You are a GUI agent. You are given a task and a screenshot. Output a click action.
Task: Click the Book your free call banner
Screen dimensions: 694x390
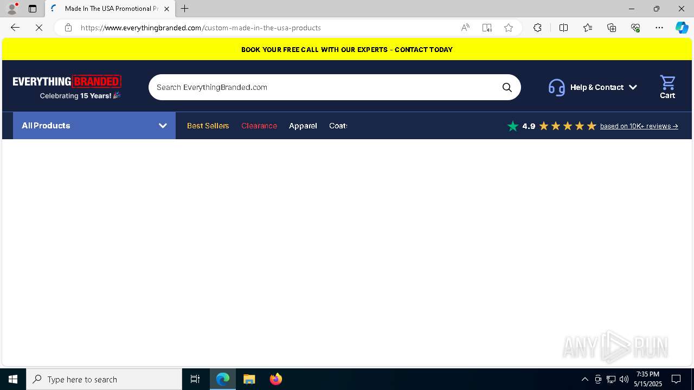click(x=347, y=49)
